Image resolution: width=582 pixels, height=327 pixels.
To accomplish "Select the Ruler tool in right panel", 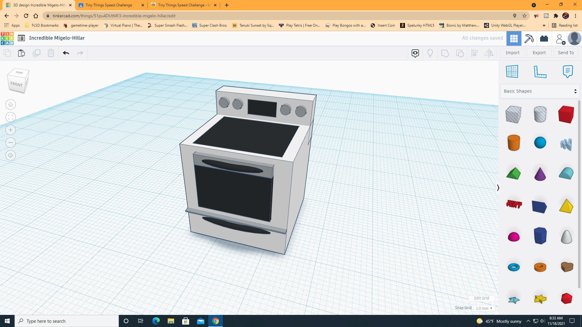I will pyautogui.click(x=540, y=72).
